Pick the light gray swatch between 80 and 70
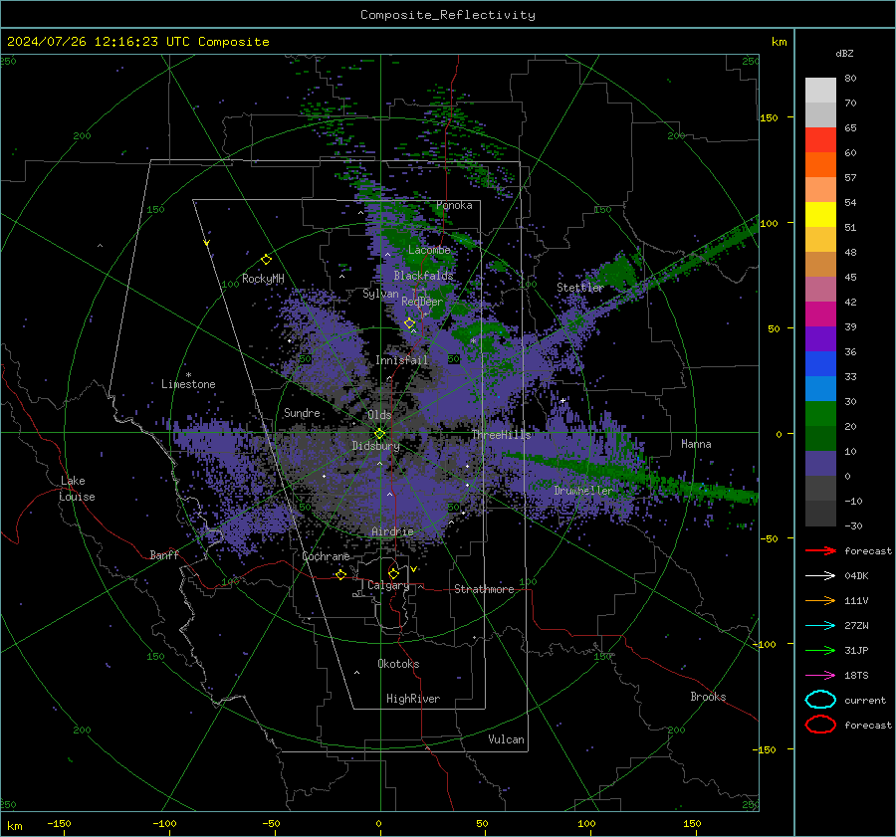Screen dimensions: 896x837 pos(820,91)
